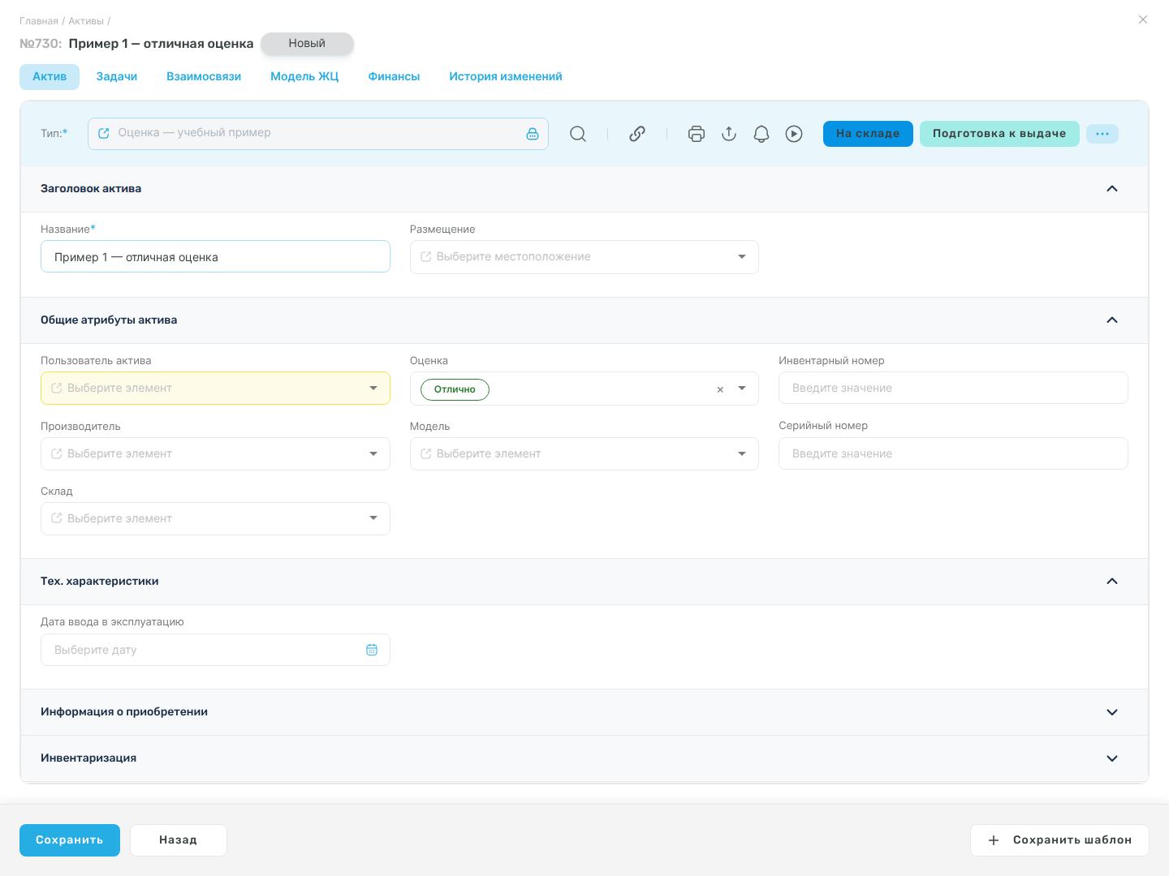Click the Дата ввода в эксплуатацию field
The height and width of the screenshot is (876, 1169).
pos(215,650)
